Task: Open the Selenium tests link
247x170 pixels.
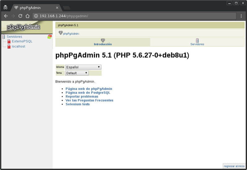Action: (x=78, y=104)
